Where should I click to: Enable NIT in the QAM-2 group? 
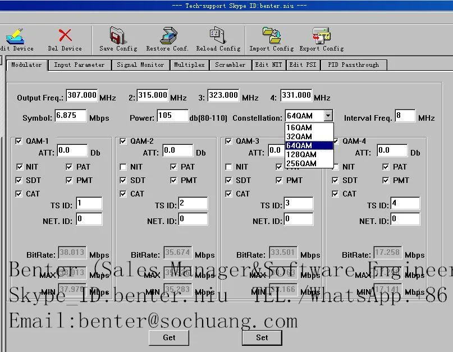[123, 167]
